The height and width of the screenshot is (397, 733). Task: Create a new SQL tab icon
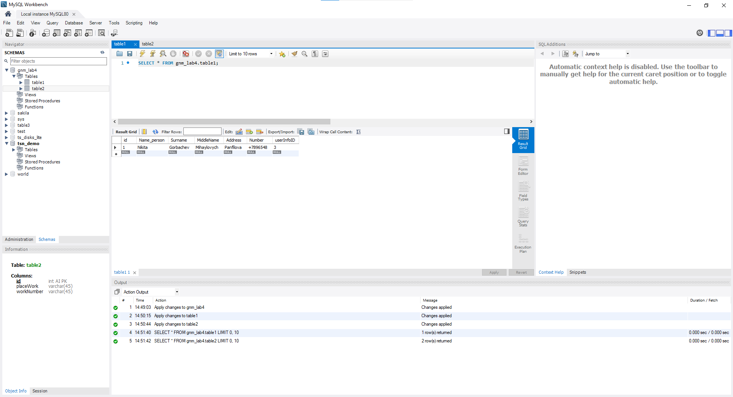[9, 33]
